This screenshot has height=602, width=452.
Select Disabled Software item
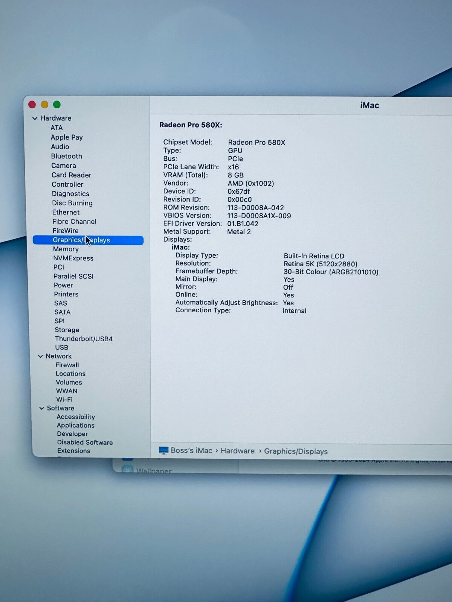click(85, 442)
